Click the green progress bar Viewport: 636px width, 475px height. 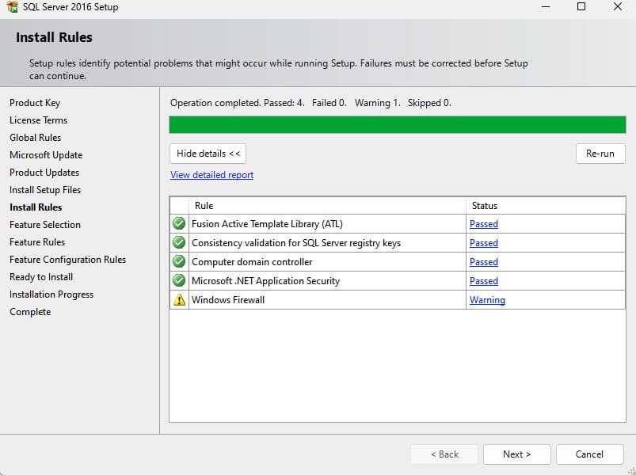tap(397, 125)
